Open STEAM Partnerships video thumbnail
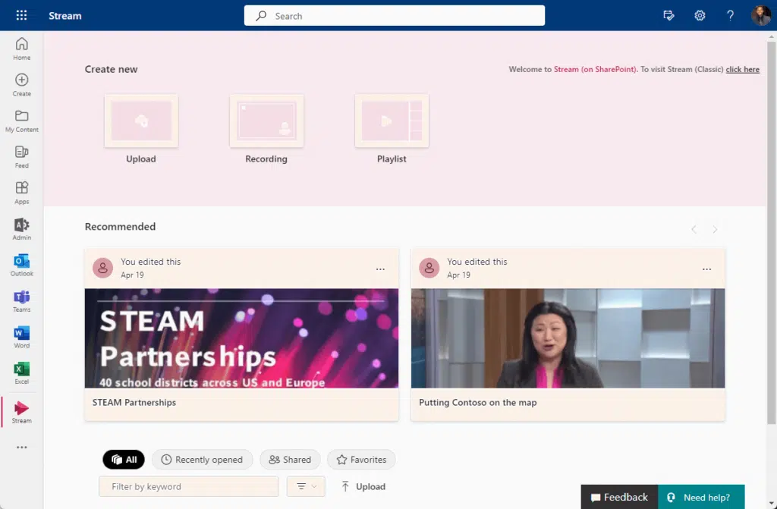 click(x=241, y=338)
